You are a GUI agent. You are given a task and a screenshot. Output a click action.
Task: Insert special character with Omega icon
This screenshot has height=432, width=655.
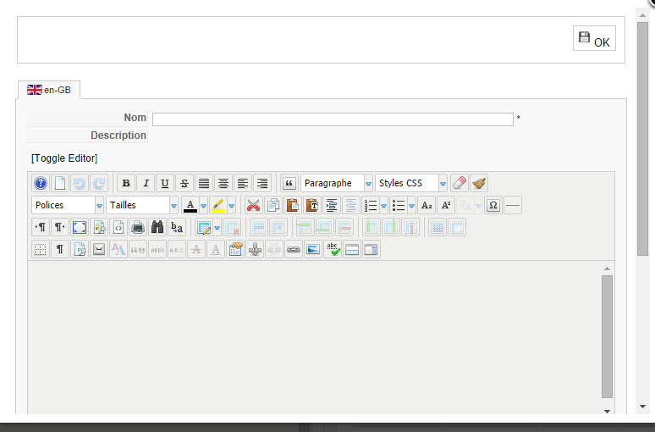[493, 205]
